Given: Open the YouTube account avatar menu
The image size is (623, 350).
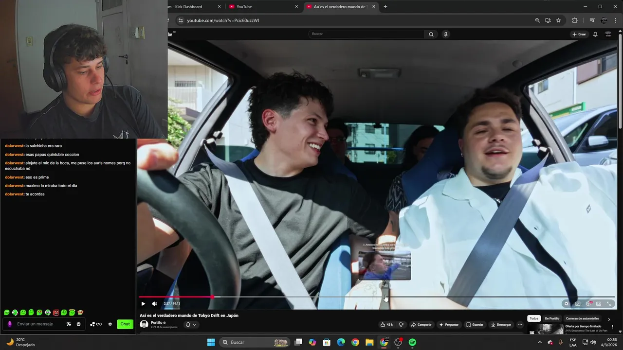Looking at the screenshot, I should 608,34.
